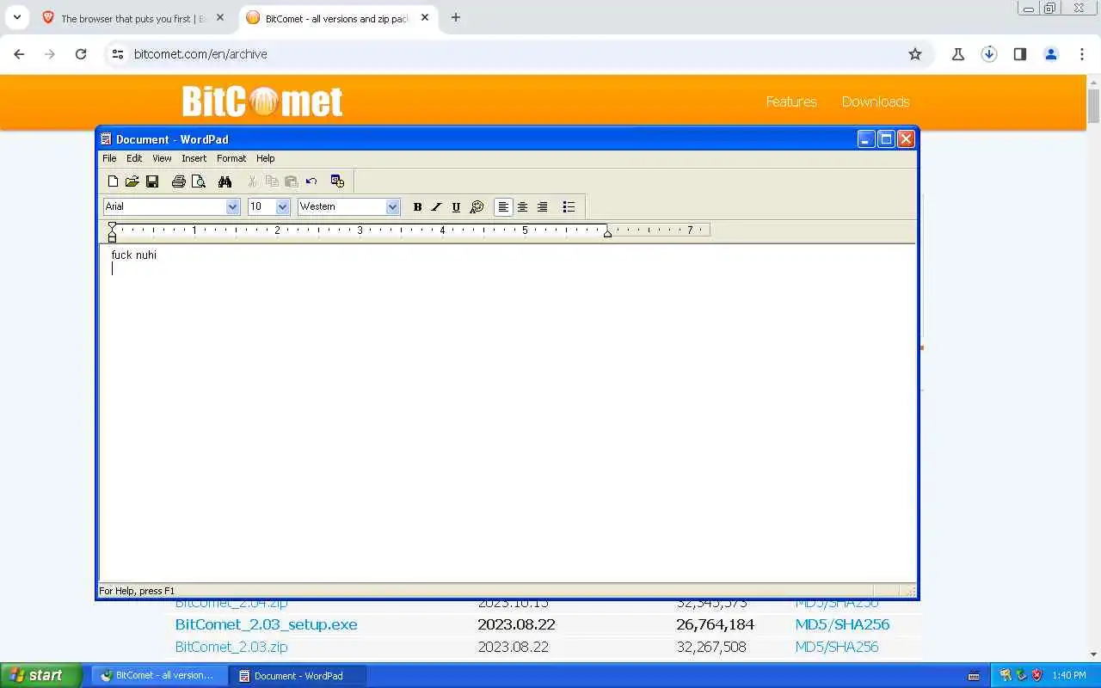Click inside the WordPad text editing area

(507, 413)
